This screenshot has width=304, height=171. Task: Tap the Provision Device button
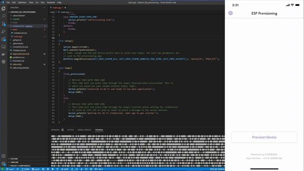[x=264, y=137]
